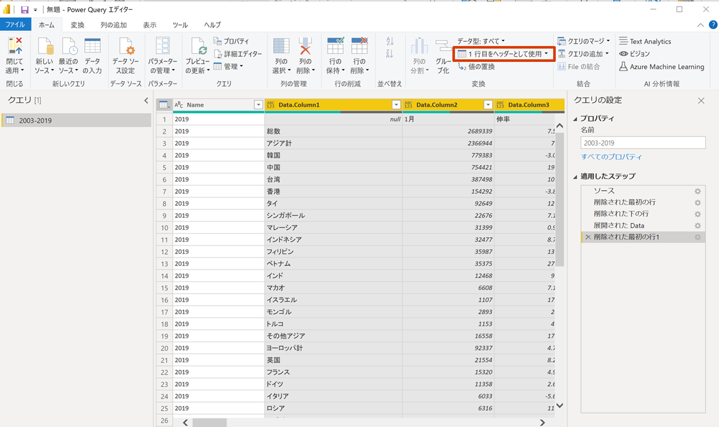Click the save icon in title bar
This screenshot has width=719, height=427.
25,10
